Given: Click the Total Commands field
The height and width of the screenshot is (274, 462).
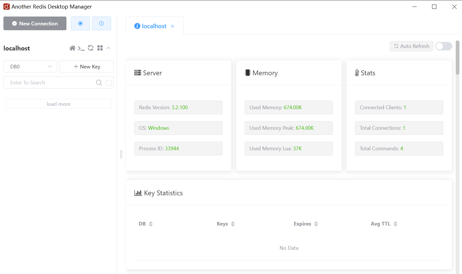Looking at the screenshot, I should tap(399, 149).
